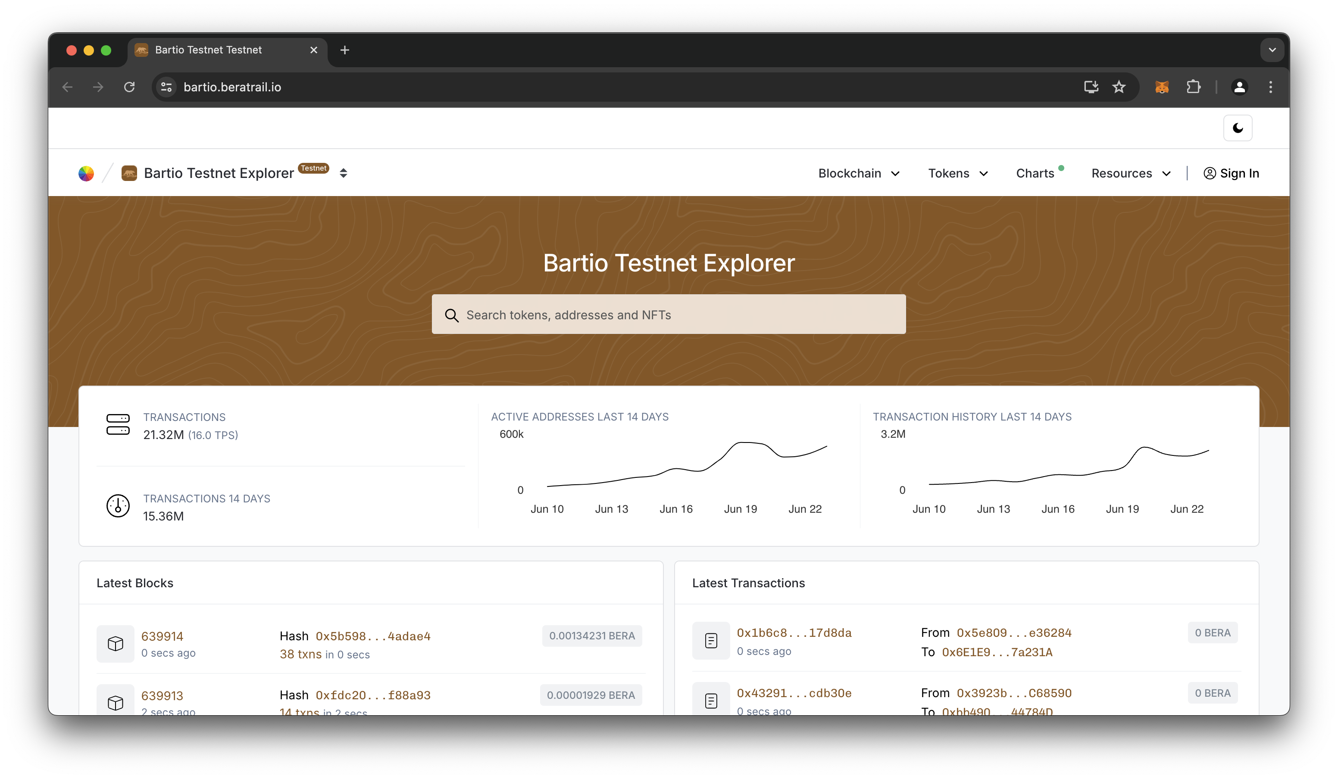The height and width of the screenshot is (779, 1338).
Task: Click the Latest Blocks heading
Action: [135, 583]
